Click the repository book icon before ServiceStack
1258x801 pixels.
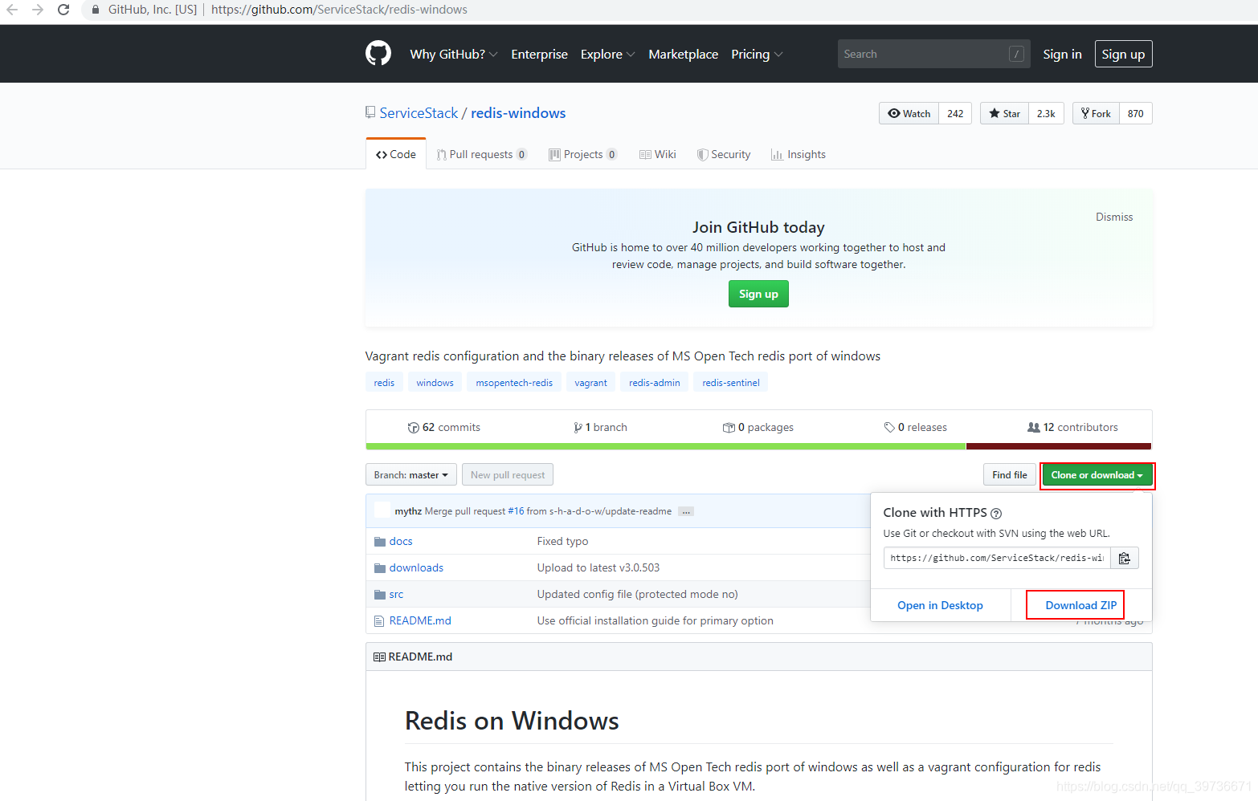pyautogui.click(x=370, y=112)
